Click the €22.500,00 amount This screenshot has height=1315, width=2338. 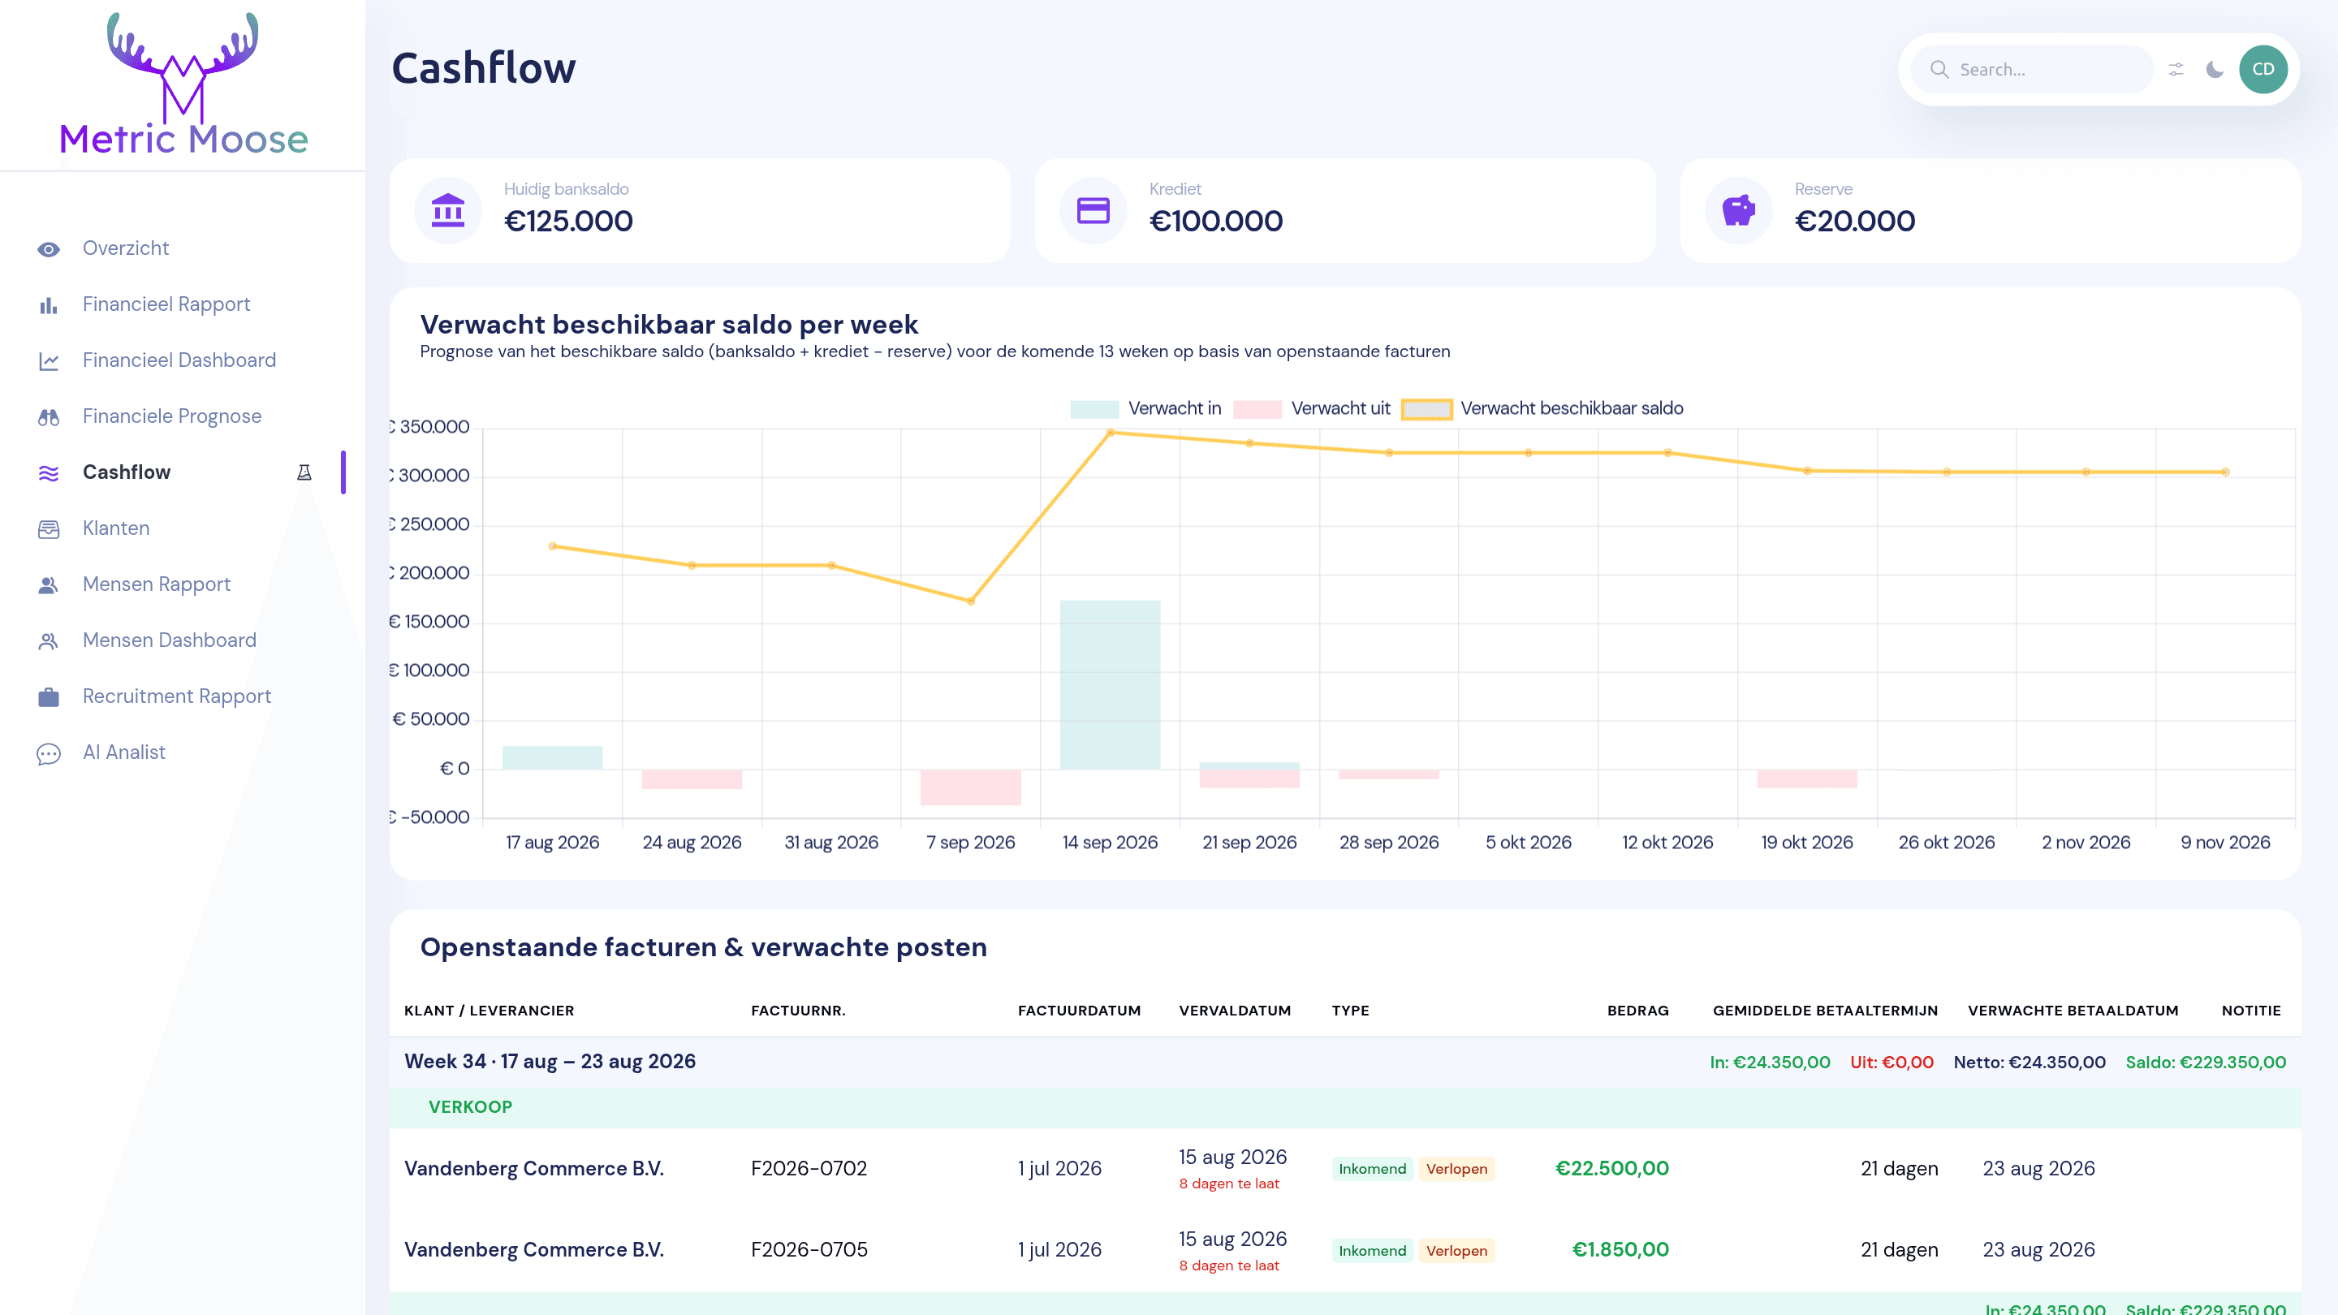click(1612, 1169)
